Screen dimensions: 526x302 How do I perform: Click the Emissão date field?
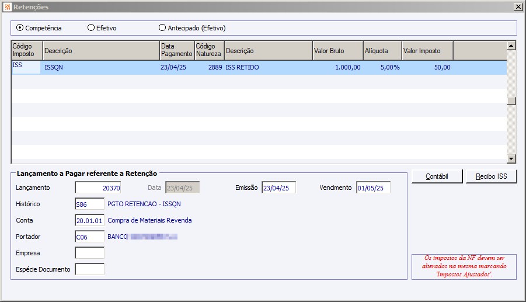pos(278,188)
